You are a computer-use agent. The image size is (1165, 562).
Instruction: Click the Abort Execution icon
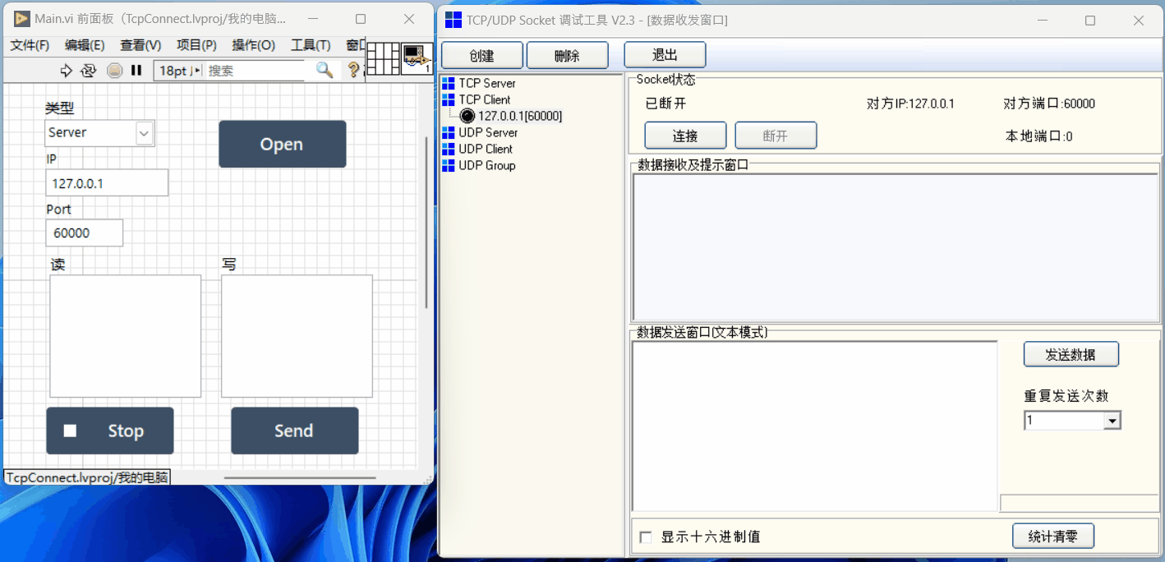(115, 70)
